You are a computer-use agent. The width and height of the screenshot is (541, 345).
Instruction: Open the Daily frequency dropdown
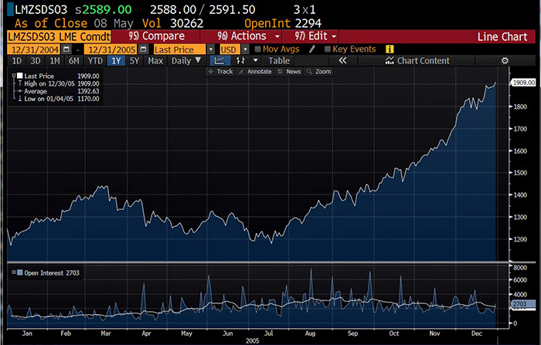pos(185,60)
